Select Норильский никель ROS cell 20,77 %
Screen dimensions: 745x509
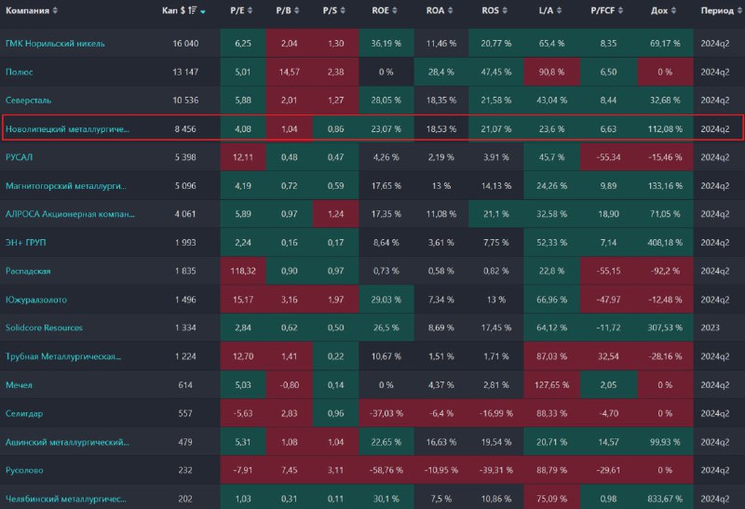pyautogui.click(x=496, y=44)
